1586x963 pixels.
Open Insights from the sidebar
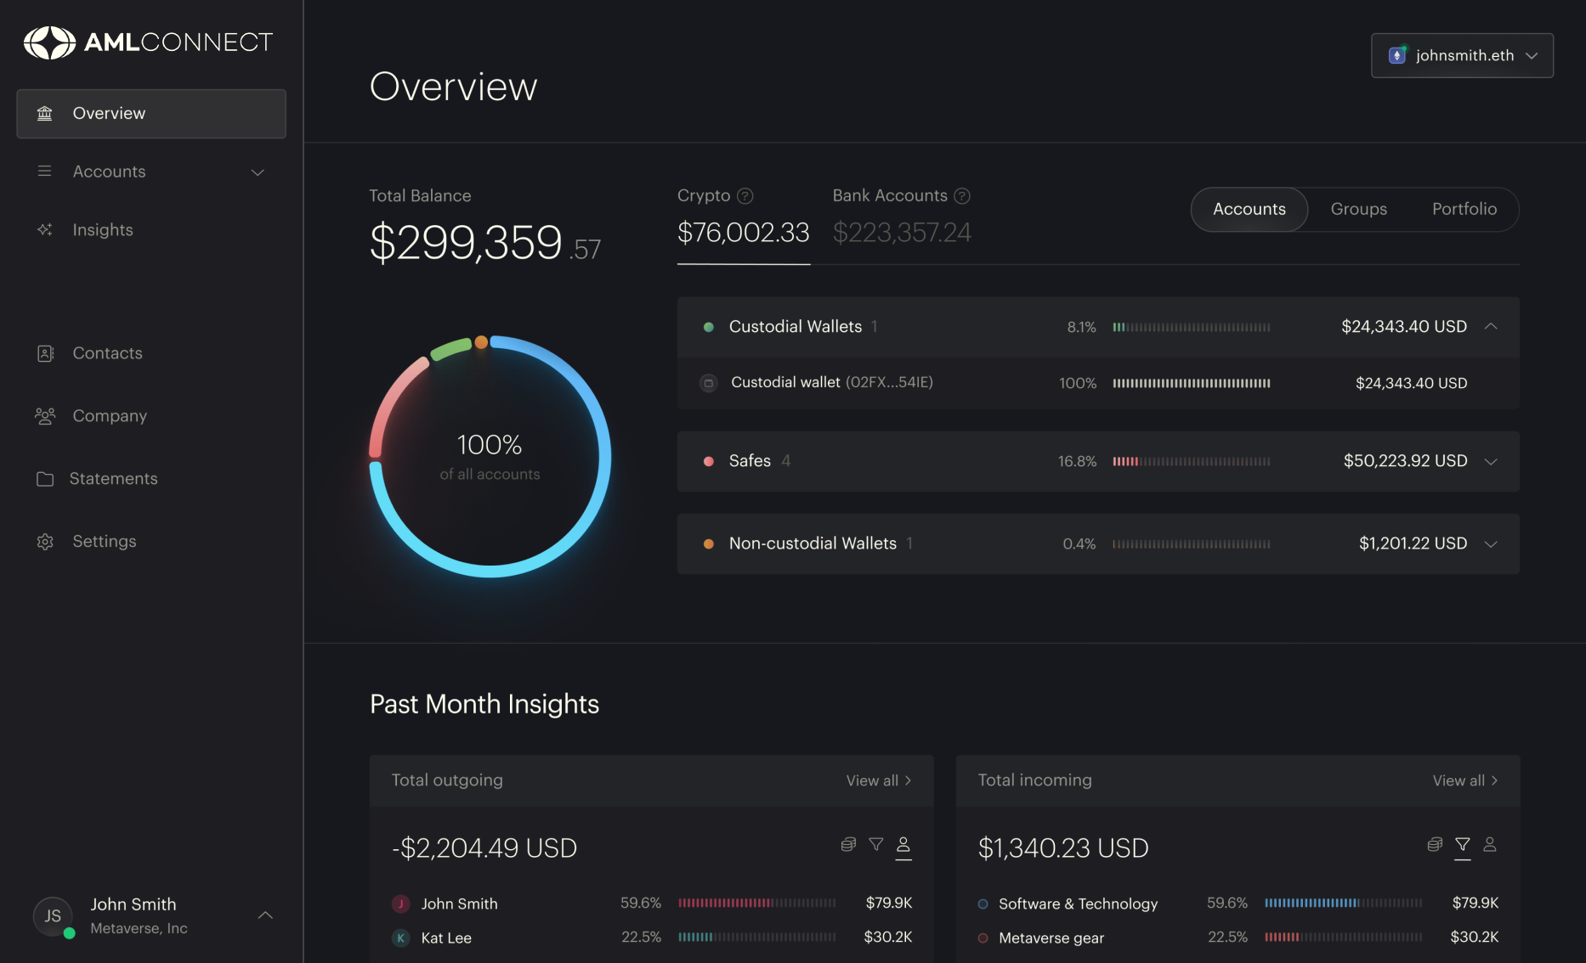pos(103,230)
